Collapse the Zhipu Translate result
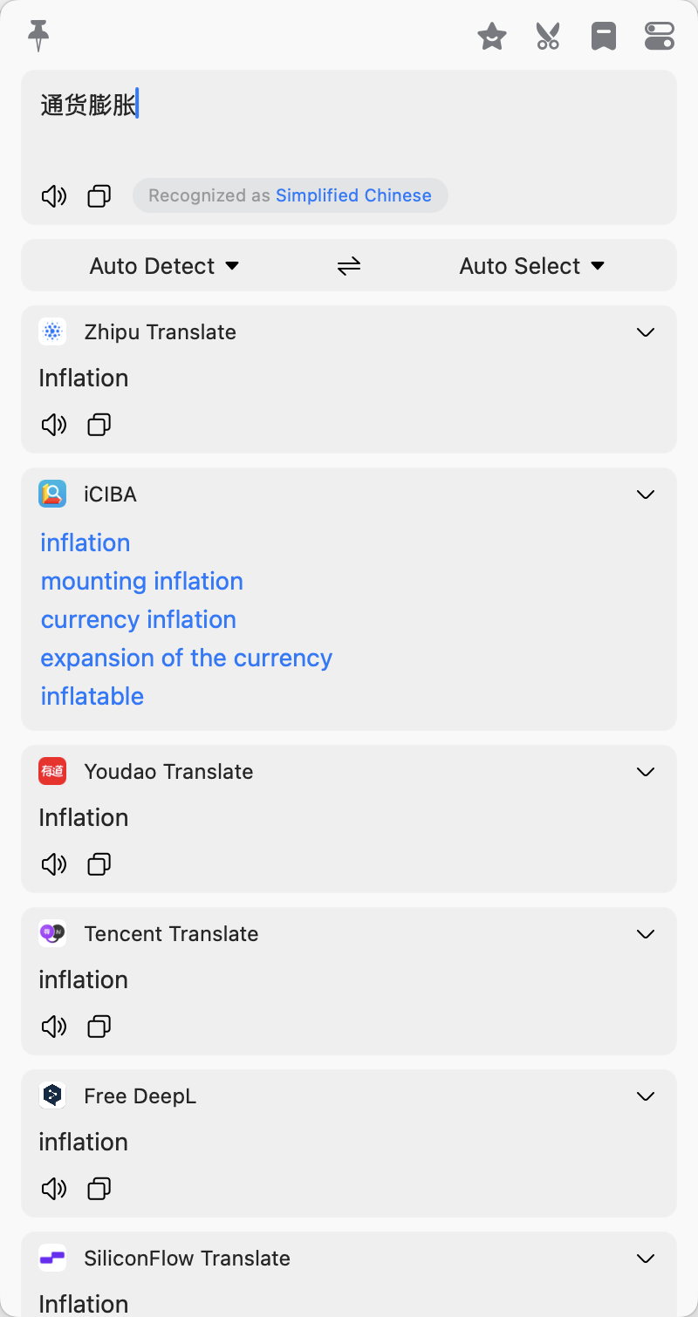Screen dimensions: 698x1317 pyautogui.click(x=646, y=332)
